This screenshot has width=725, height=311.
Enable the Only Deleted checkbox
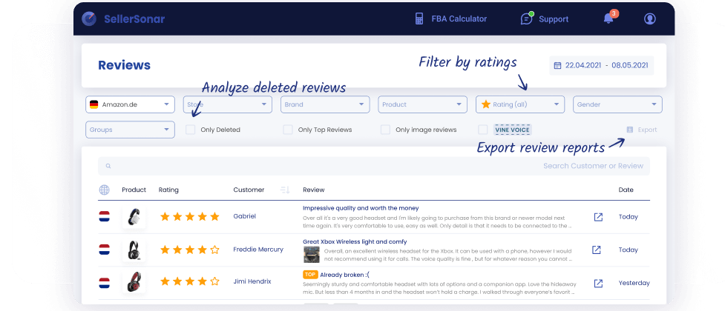(191, 130)
